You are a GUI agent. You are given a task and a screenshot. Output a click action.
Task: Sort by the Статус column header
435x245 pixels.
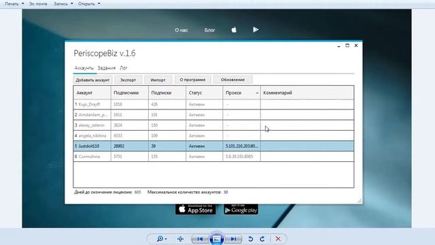tap(204, 93)
